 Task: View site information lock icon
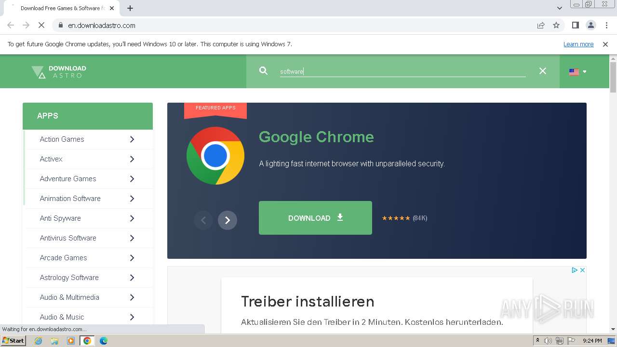pyautogui.click(x=61, y=25)
